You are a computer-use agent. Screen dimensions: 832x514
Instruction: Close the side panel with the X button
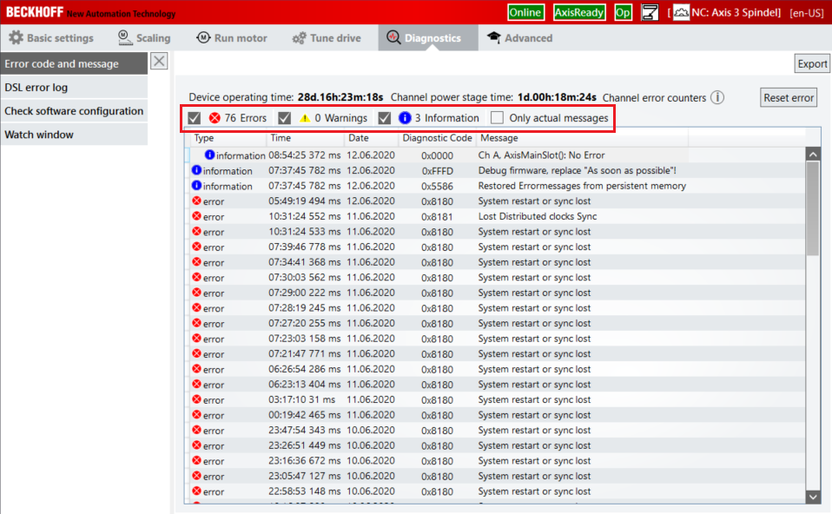[x=159, y=61]
